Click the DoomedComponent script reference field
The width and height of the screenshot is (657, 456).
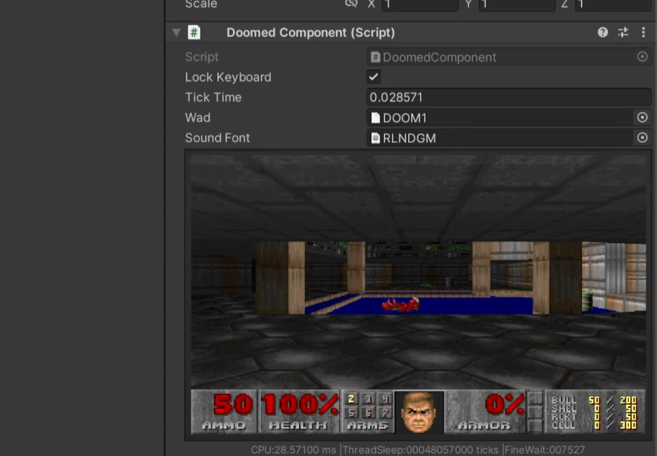[x=501, y=57]
